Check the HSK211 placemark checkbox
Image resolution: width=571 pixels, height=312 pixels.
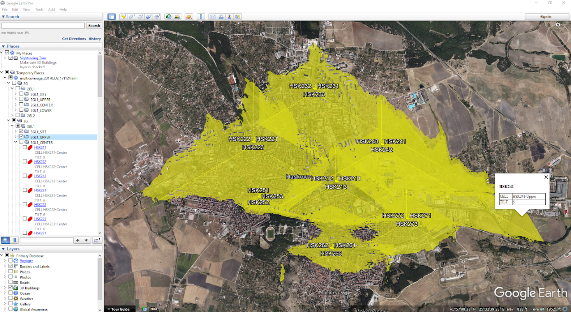click(25, 148)
